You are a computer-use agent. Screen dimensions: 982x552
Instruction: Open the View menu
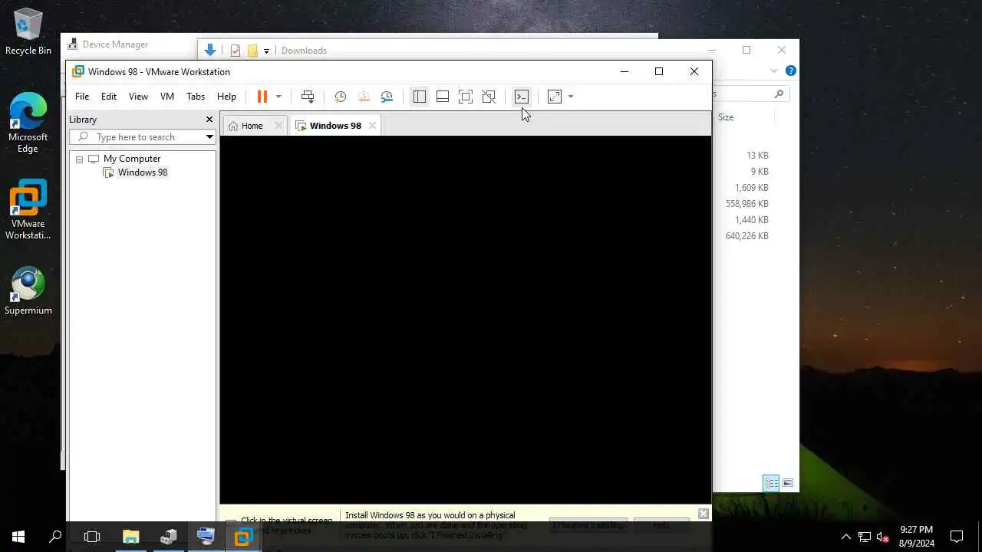[x=138, y=97]
